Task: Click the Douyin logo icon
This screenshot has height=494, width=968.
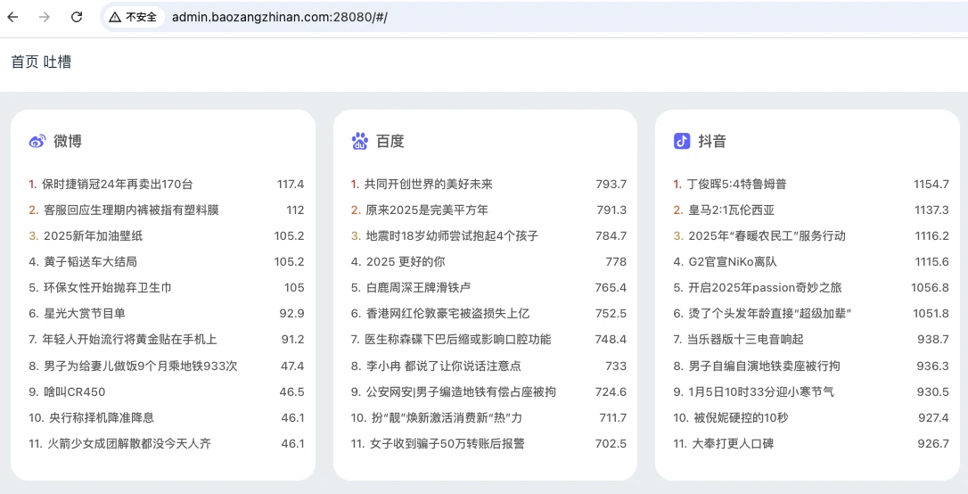Action: point(682,142)
